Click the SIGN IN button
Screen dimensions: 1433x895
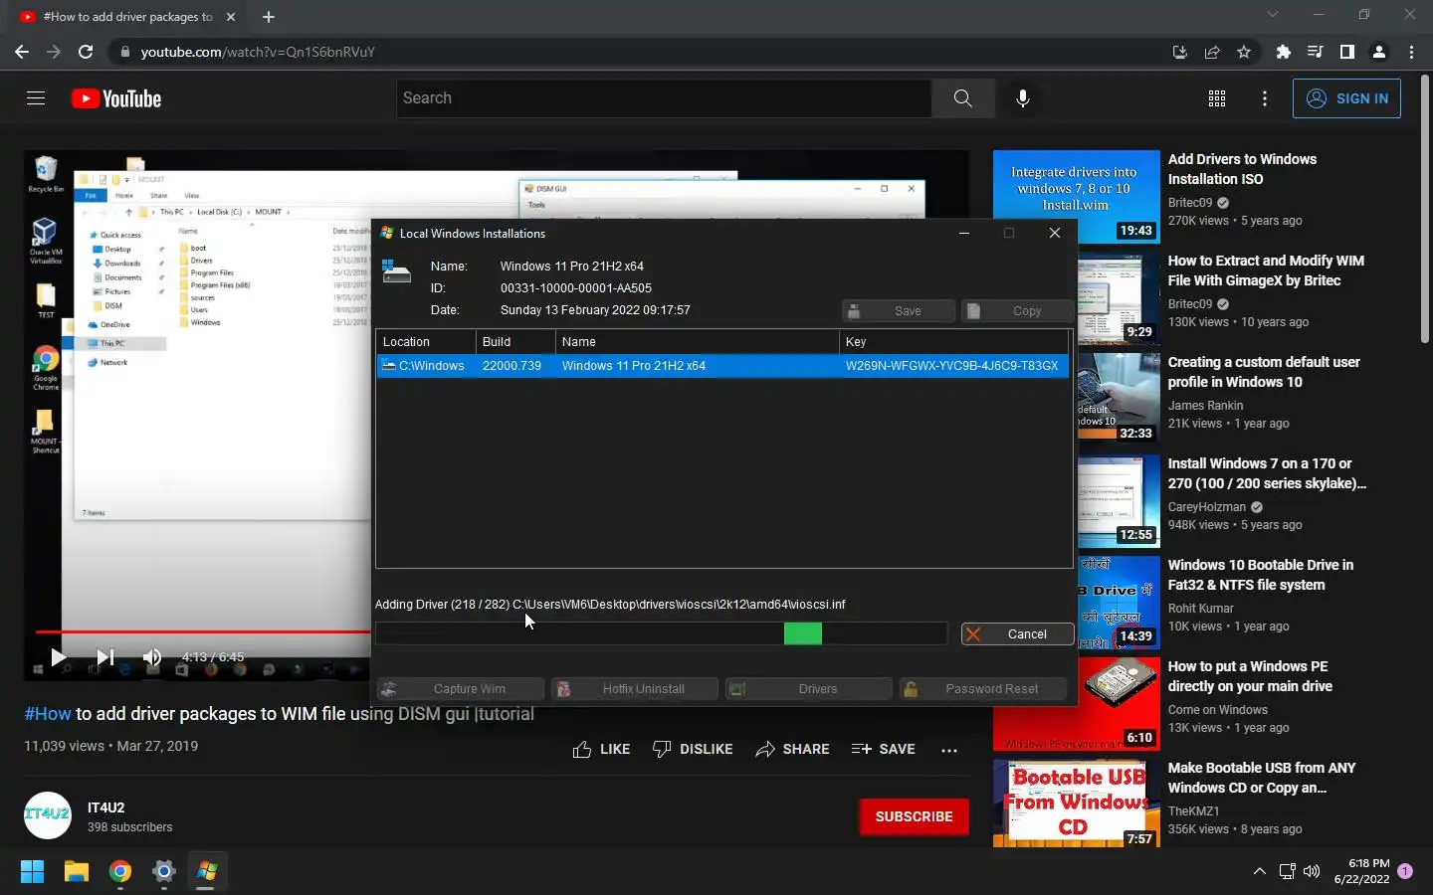tap(1346, 98)
